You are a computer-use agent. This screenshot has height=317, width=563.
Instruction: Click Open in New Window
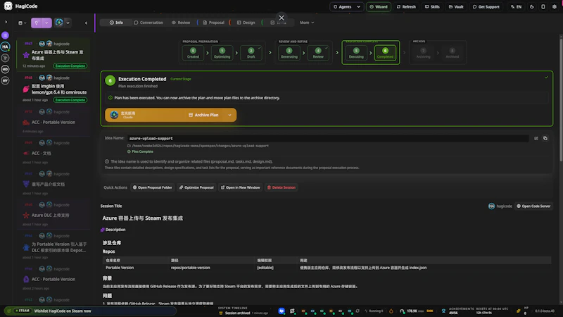click(240, 187)
